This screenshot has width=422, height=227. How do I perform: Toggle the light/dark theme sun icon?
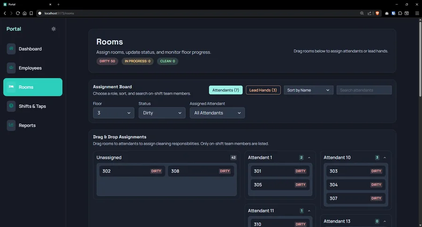point(53,29)
